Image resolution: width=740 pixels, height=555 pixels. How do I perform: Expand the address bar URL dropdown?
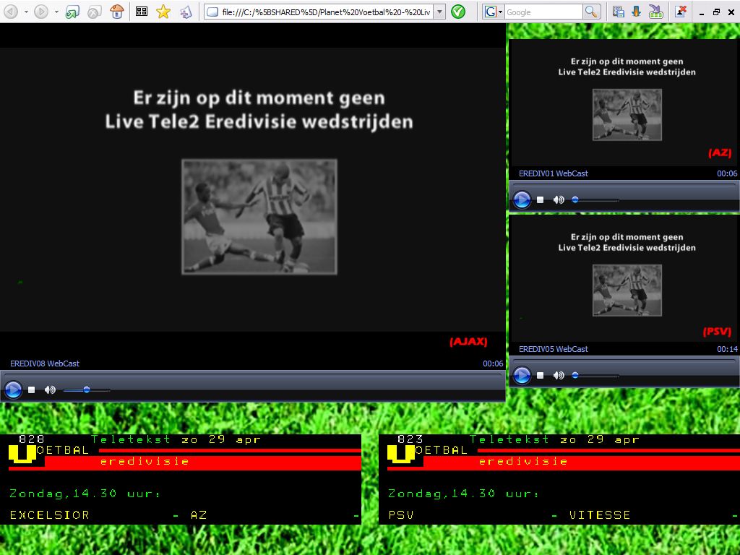[439, 12]
